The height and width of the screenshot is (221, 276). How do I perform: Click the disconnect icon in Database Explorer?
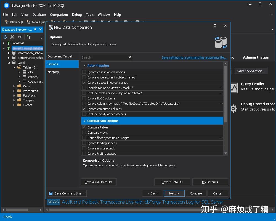point(12,36)
